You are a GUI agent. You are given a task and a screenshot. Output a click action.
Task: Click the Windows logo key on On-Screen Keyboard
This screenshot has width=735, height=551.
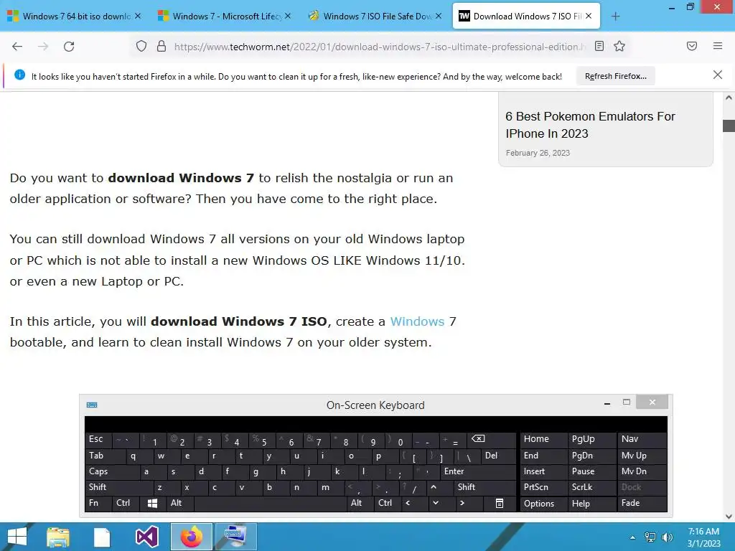click(152, 503)
